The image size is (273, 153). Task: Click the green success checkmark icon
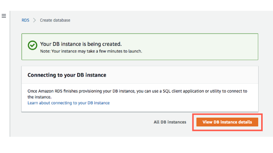pyautogui.click(x=33, y=45)
